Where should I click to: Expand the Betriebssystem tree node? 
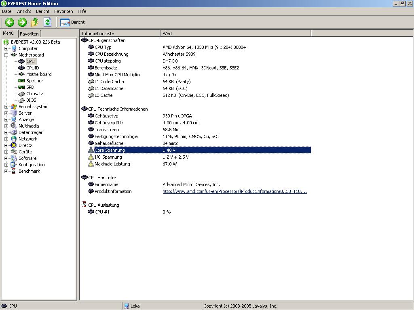pyautogui.click(x=6, y=107)
